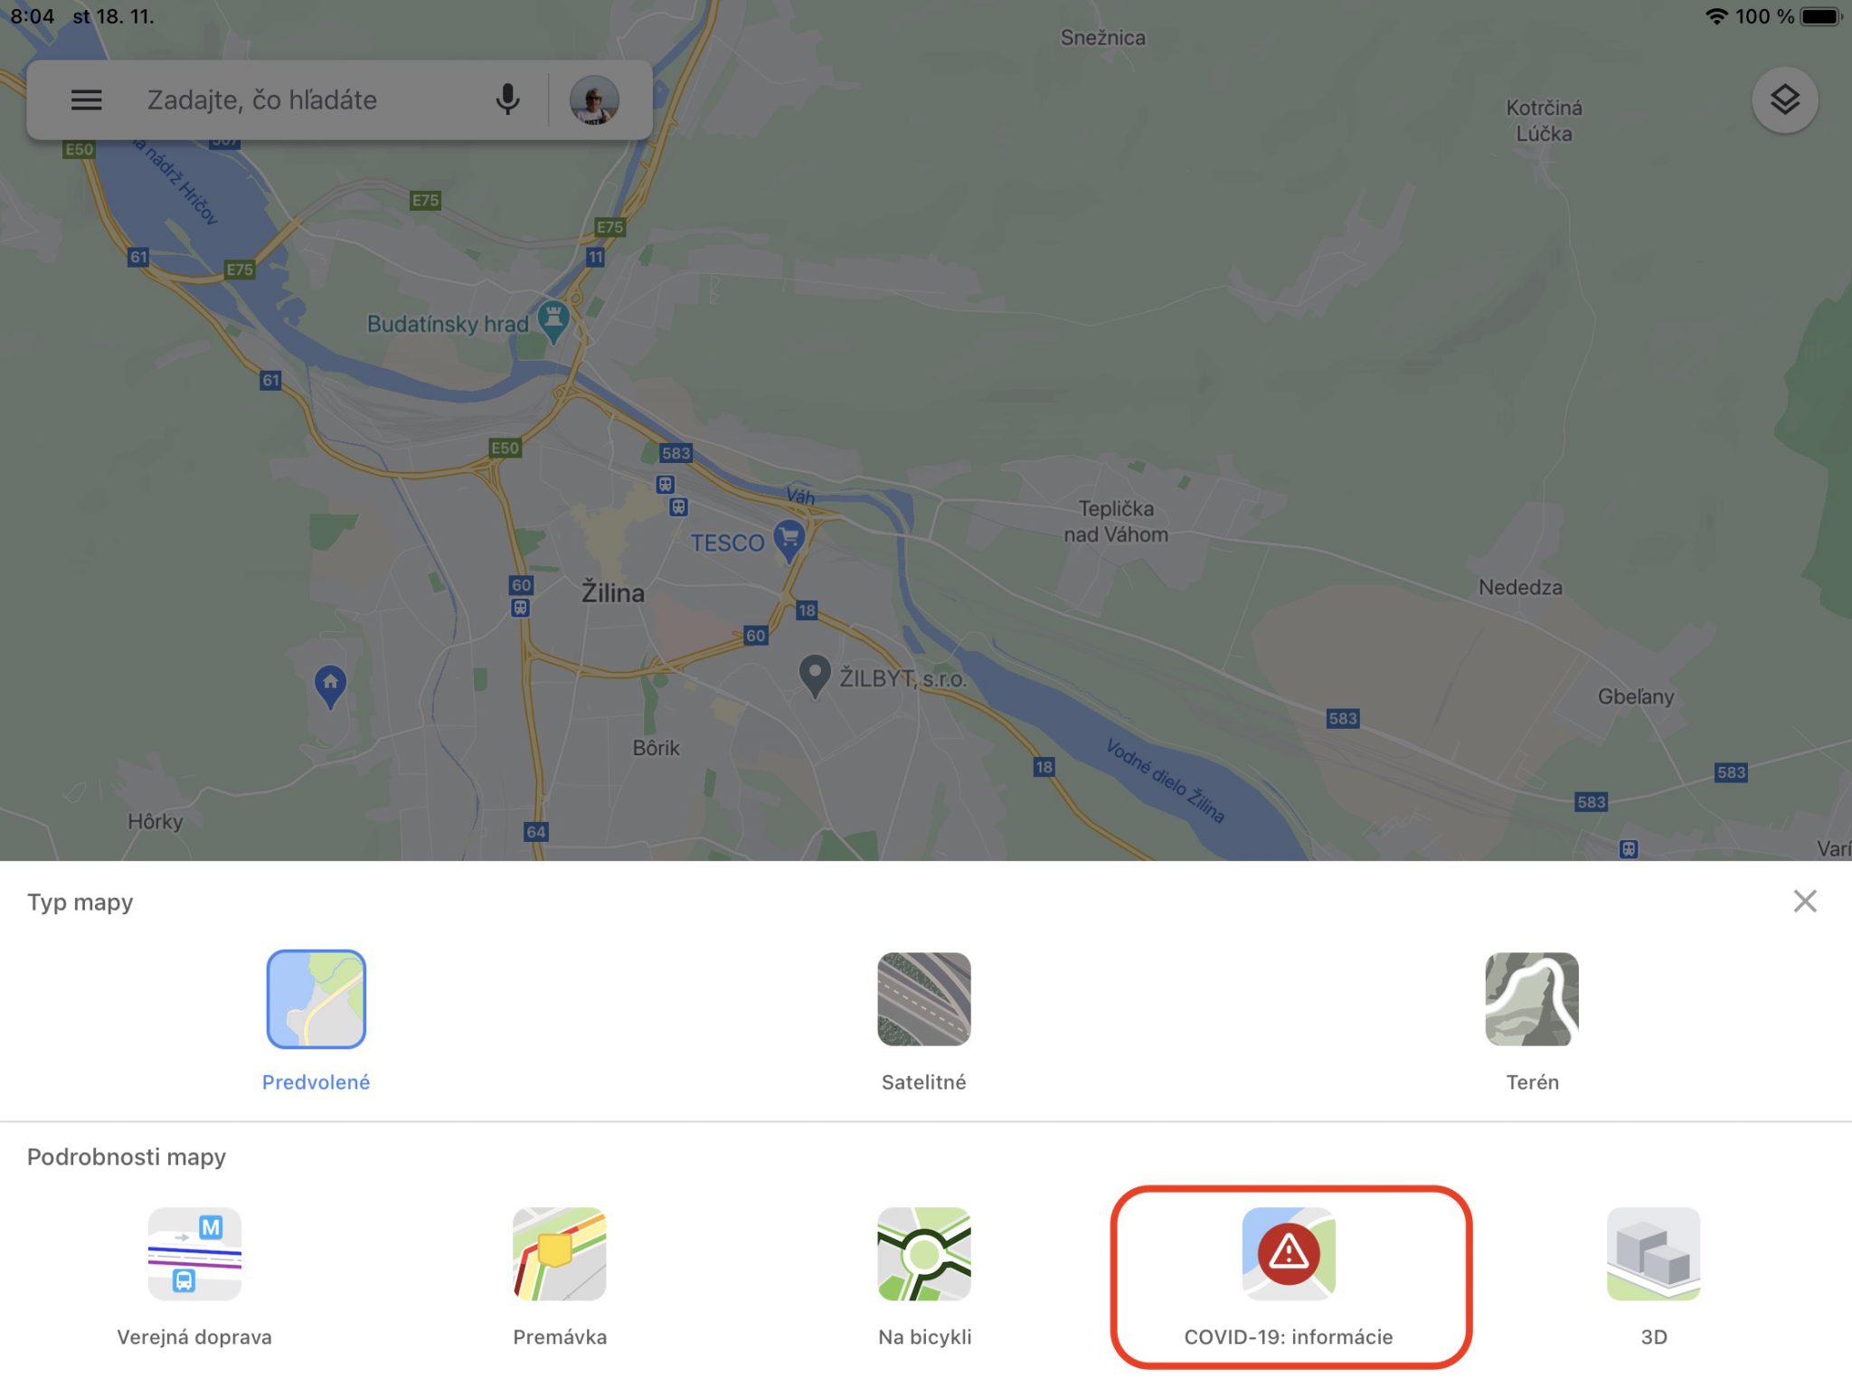Tap the ŽILBYT, s.r.o. location pin

coord(815,676)
